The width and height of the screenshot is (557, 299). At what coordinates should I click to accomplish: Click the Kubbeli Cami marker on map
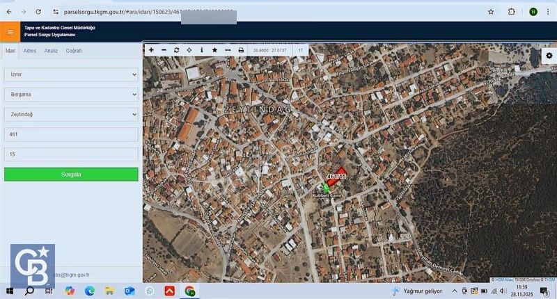(x=326, y=188)
